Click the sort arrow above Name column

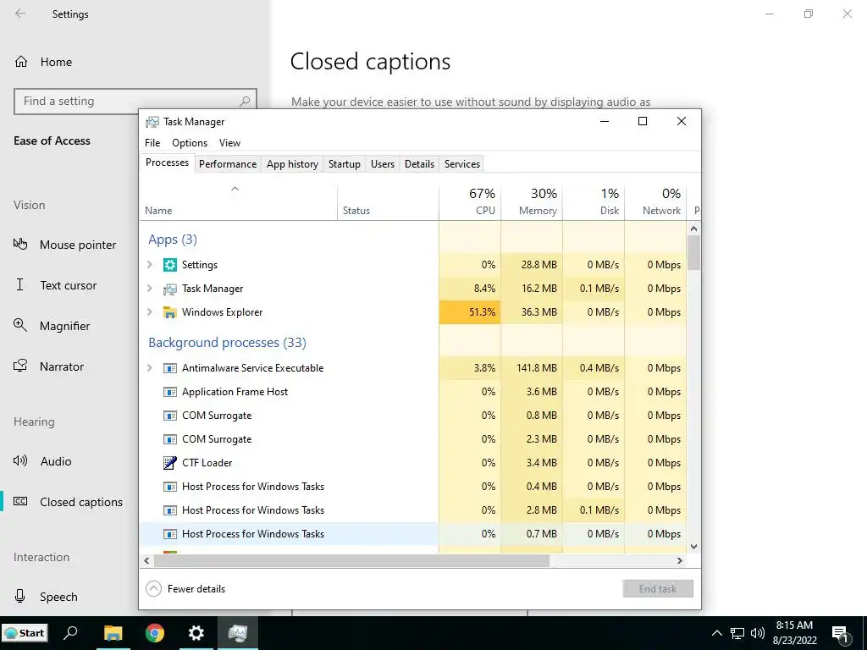pyautogui.click(x=235, y=189)
